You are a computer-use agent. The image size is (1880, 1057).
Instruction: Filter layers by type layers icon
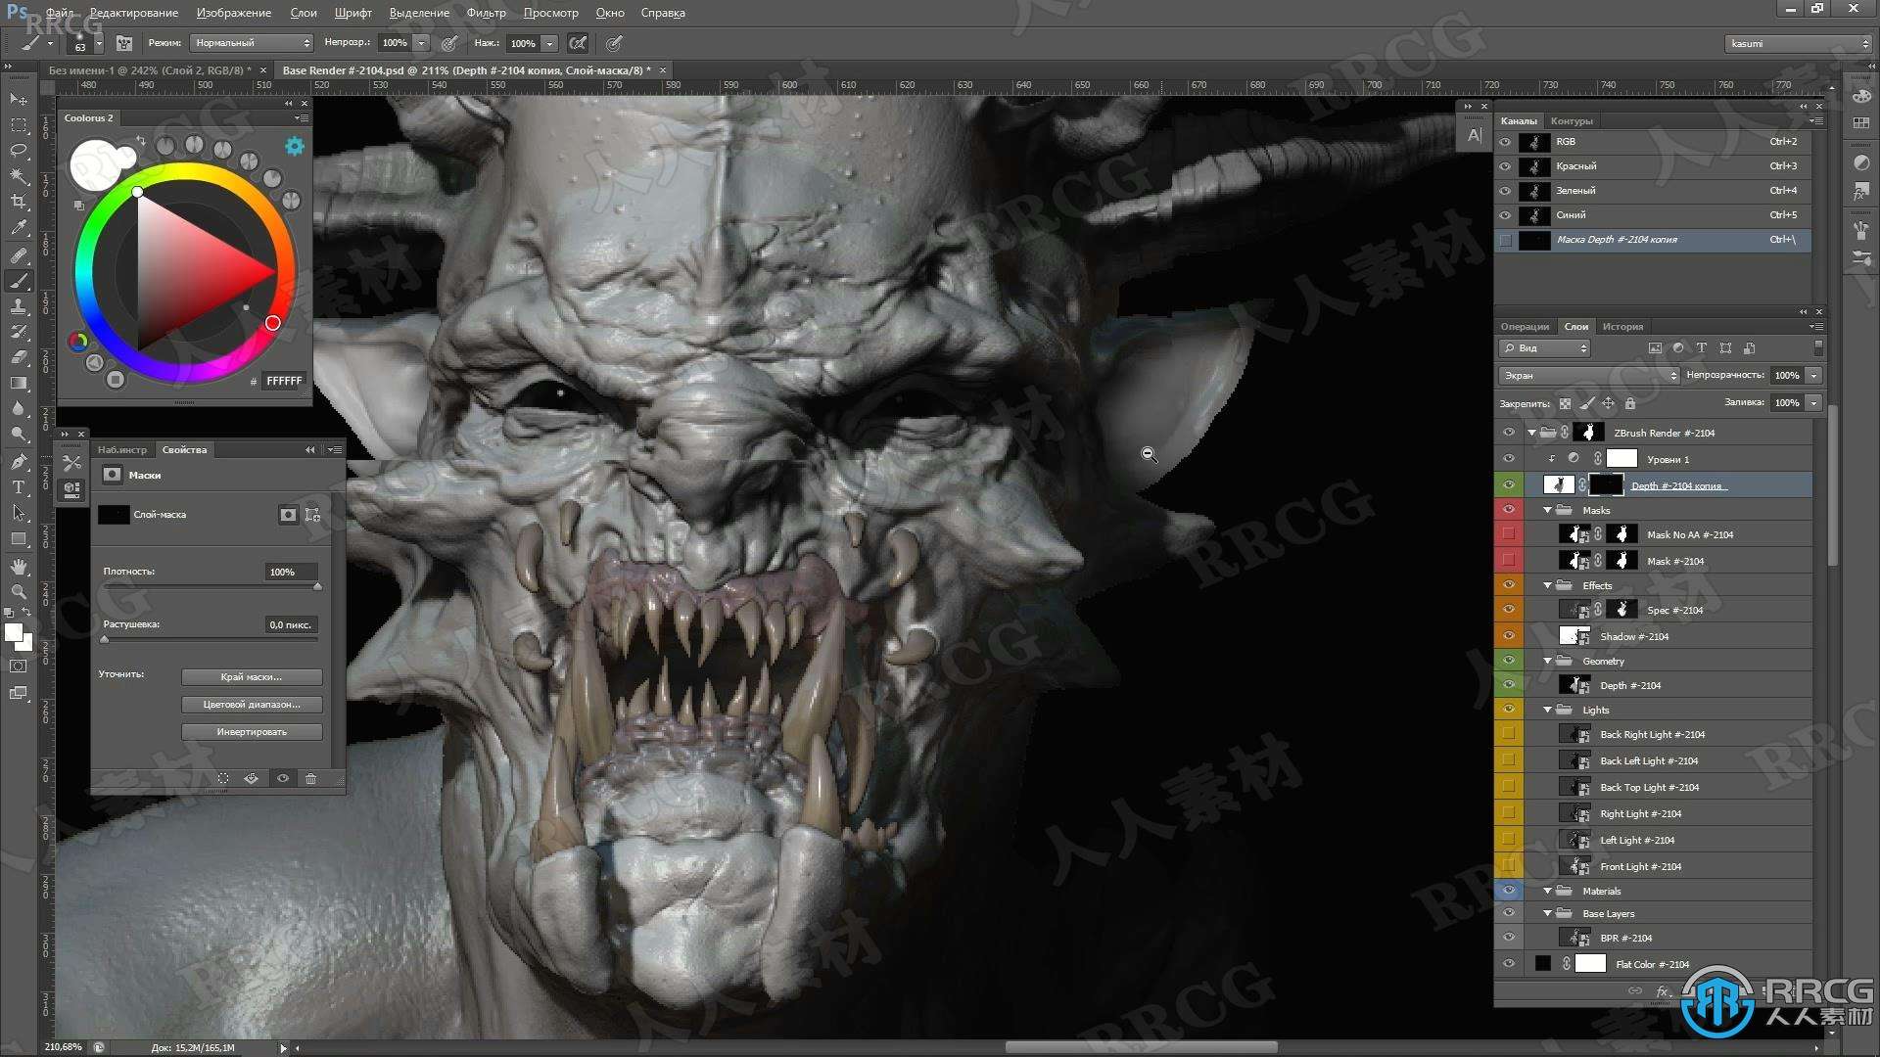click(x=1702, y=348)
